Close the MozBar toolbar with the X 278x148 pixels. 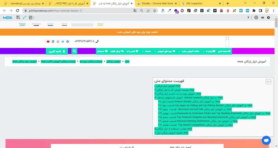(x=268, y=18)
